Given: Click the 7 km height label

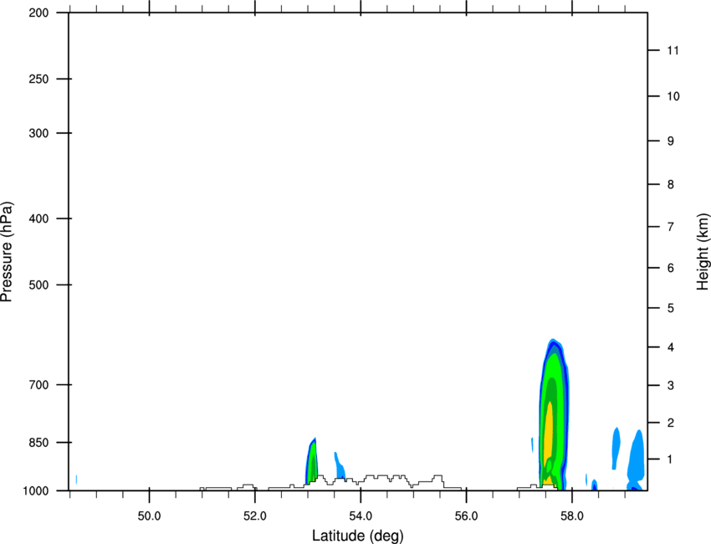Looking at the screenshot, I should [x=671, y=227].
